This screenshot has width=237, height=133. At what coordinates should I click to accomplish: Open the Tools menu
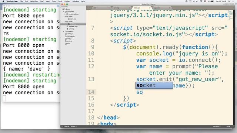60,1
